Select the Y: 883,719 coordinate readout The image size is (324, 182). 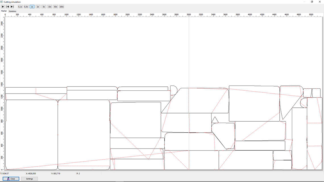pos(56,173)
